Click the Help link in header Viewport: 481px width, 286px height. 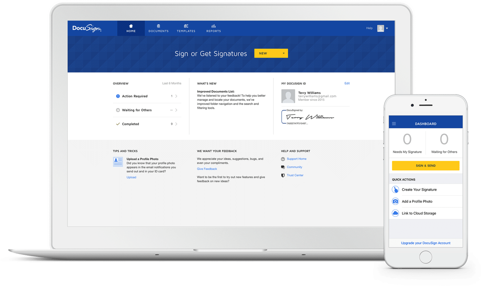click(x=369, y=28)
